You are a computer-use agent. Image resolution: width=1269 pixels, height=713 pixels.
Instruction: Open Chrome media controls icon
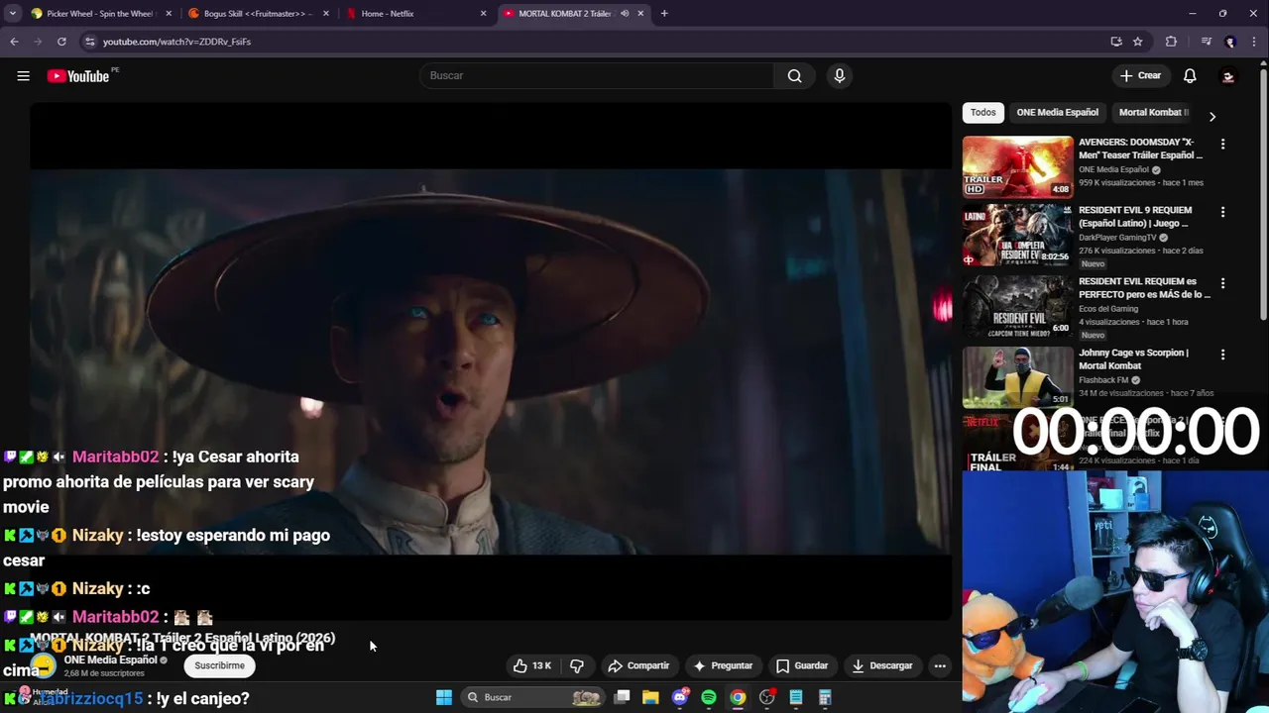point(1207,42)
